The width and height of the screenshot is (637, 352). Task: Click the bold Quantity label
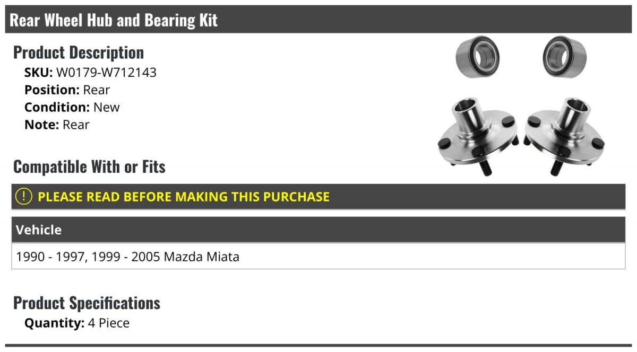click(54, 323)
